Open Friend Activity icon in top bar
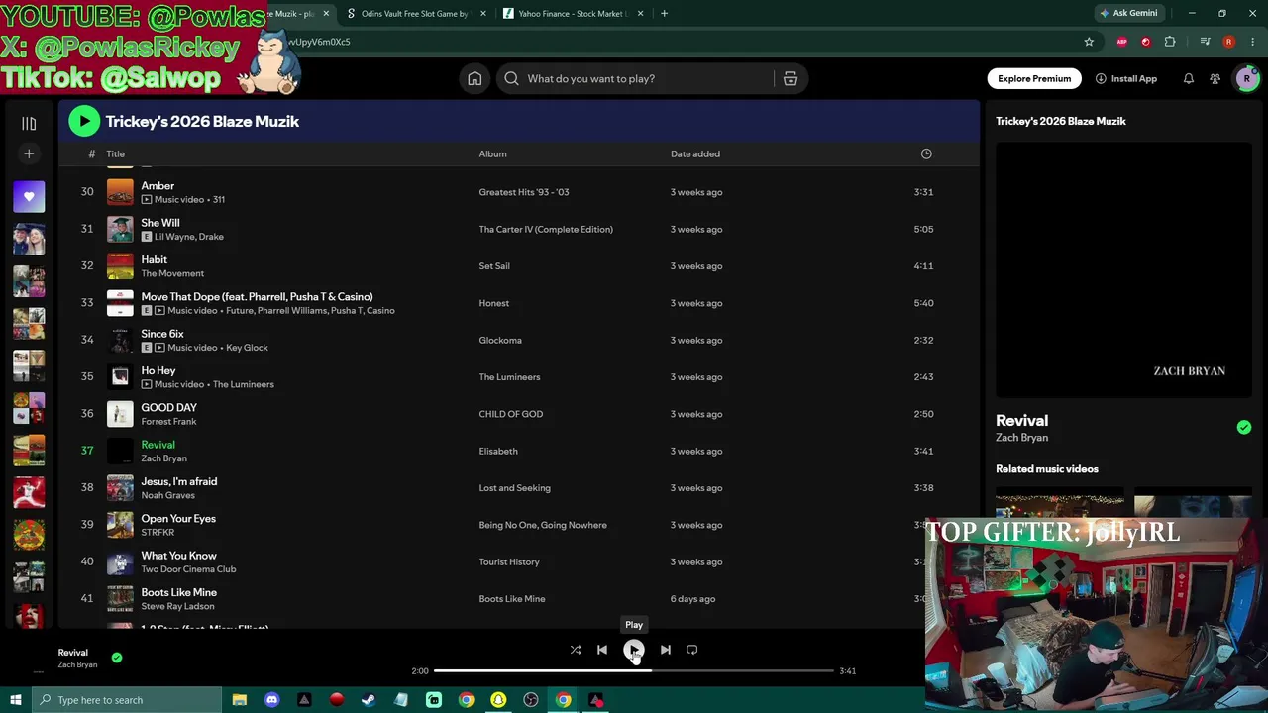 [1215, 79]
